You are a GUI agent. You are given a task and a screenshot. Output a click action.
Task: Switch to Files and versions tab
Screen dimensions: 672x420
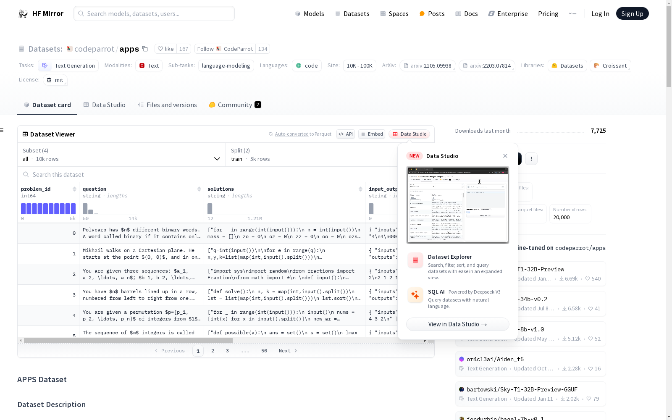pos(167,105)
